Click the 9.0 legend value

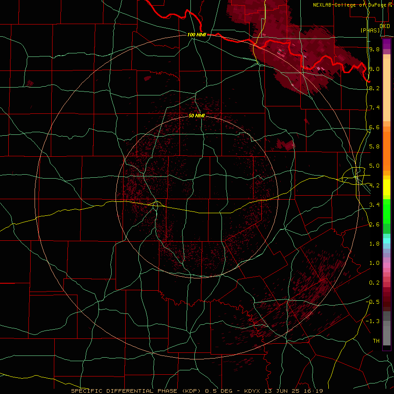coord(374,69)
